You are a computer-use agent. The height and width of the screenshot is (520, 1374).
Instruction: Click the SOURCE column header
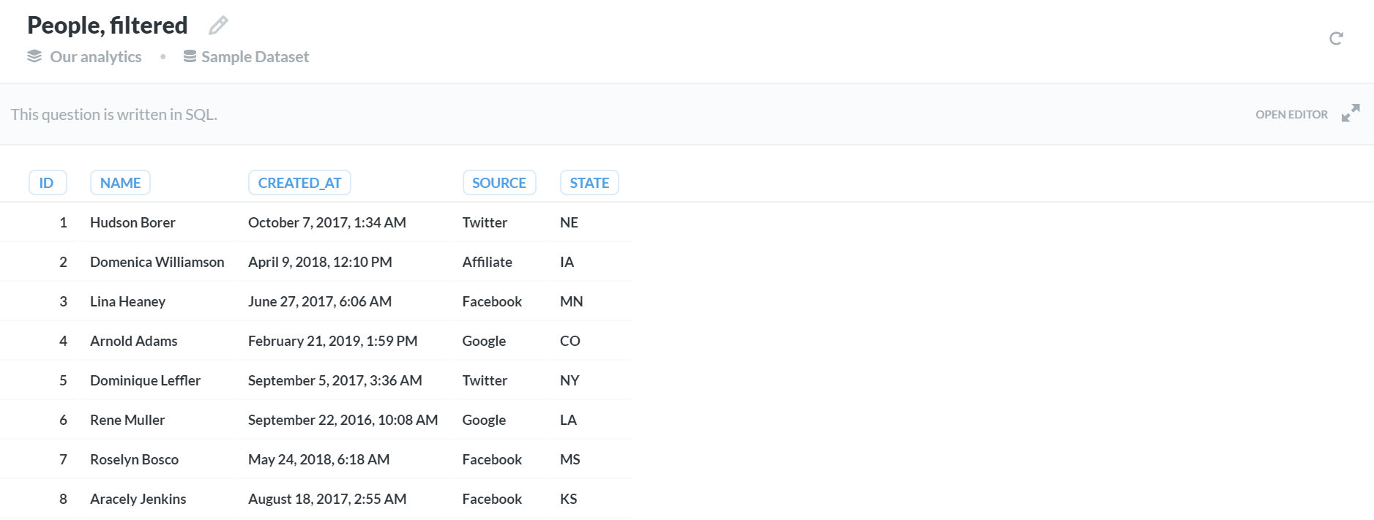pyautogui.click(x=499, y=183)
